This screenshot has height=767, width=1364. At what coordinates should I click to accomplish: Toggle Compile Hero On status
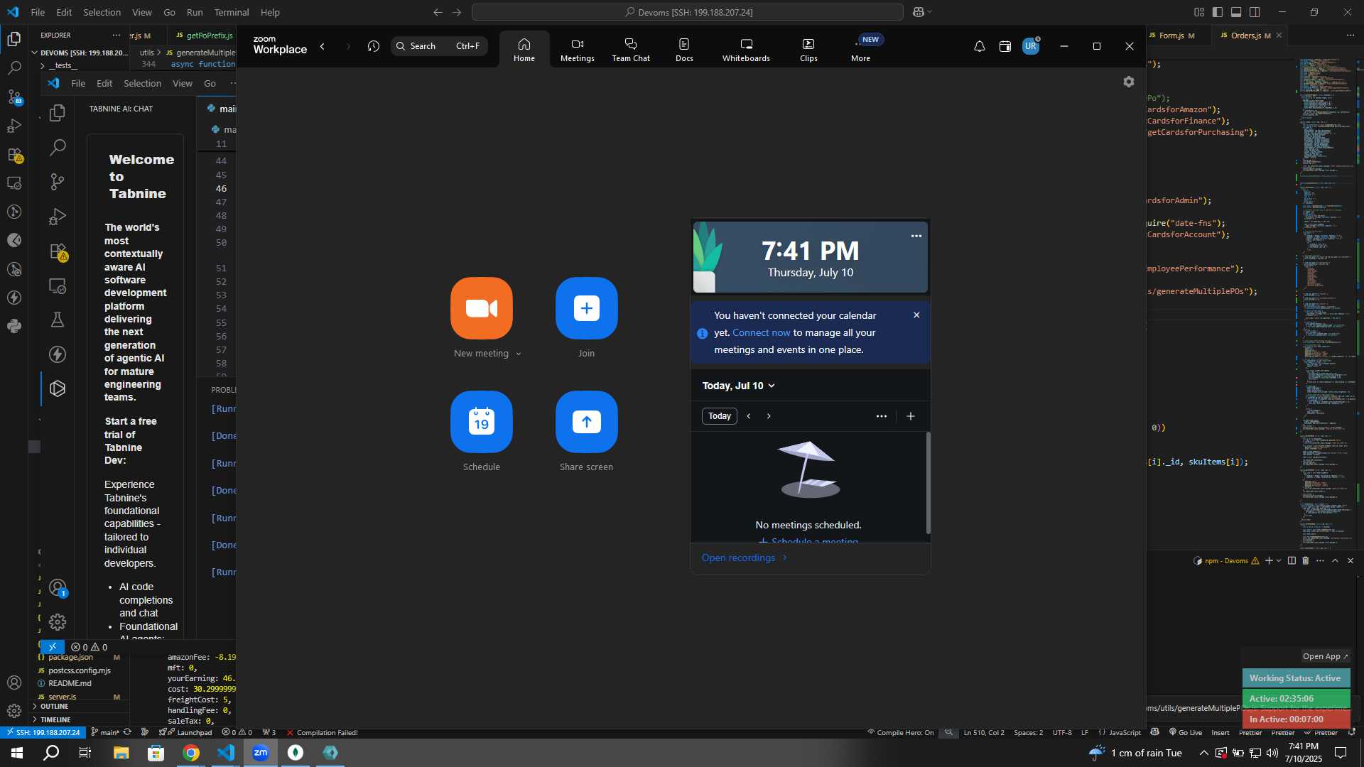tap(900, 732)
